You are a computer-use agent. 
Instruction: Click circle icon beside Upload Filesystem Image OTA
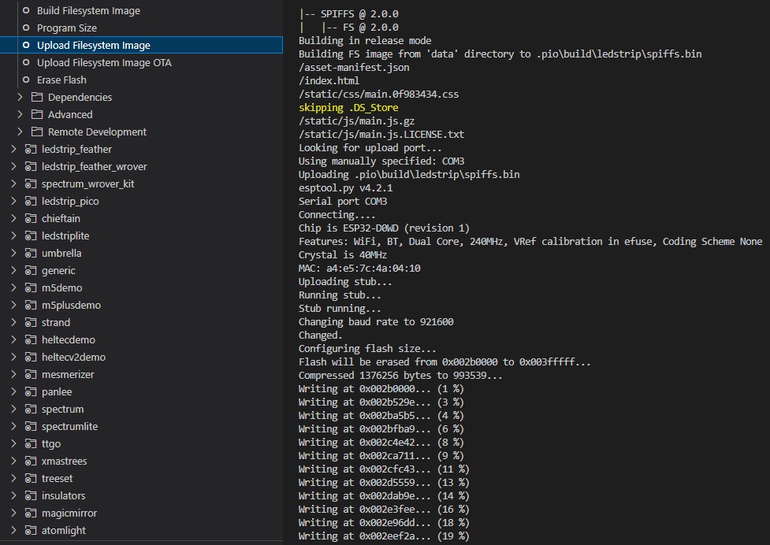[26, 63]
